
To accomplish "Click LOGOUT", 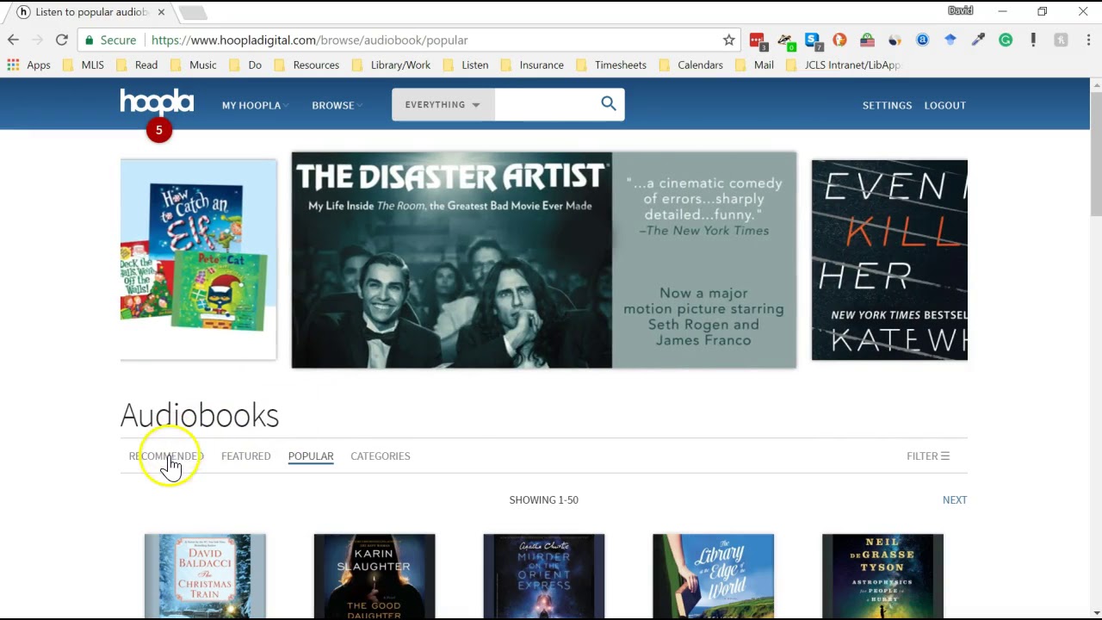I will 944,105.
